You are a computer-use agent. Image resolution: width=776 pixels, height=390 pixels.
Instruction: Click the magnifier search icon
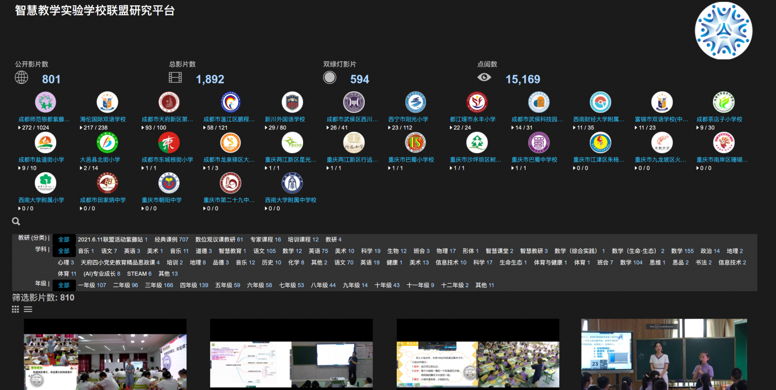pos(16,221)
